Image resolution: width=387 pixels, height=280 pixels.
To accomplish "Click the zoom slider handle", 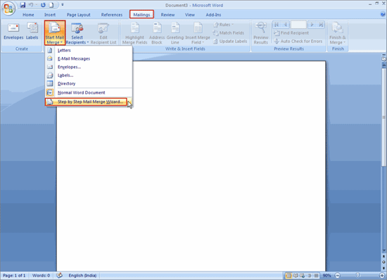I will coord(357,275).
